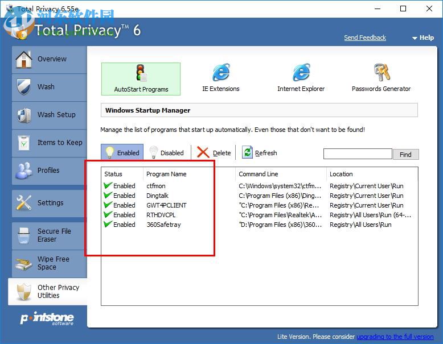443x344 pixels.
Task: Click the red X Delete icon
Action: click(x=203, y=152)
